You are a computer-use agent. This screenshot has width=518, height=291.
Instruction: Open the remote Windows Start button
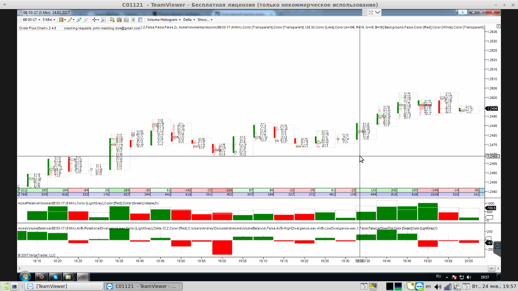(x=25, y=277)
